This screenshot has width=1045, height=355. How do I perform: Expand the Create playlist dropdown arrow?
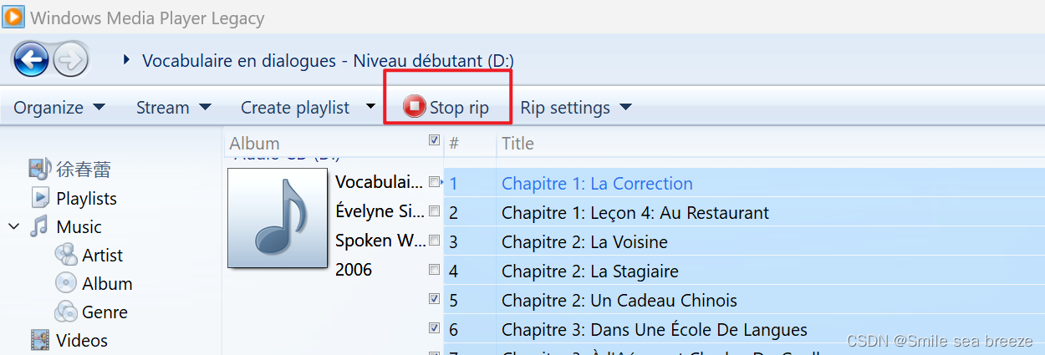(x=370, y=107)
